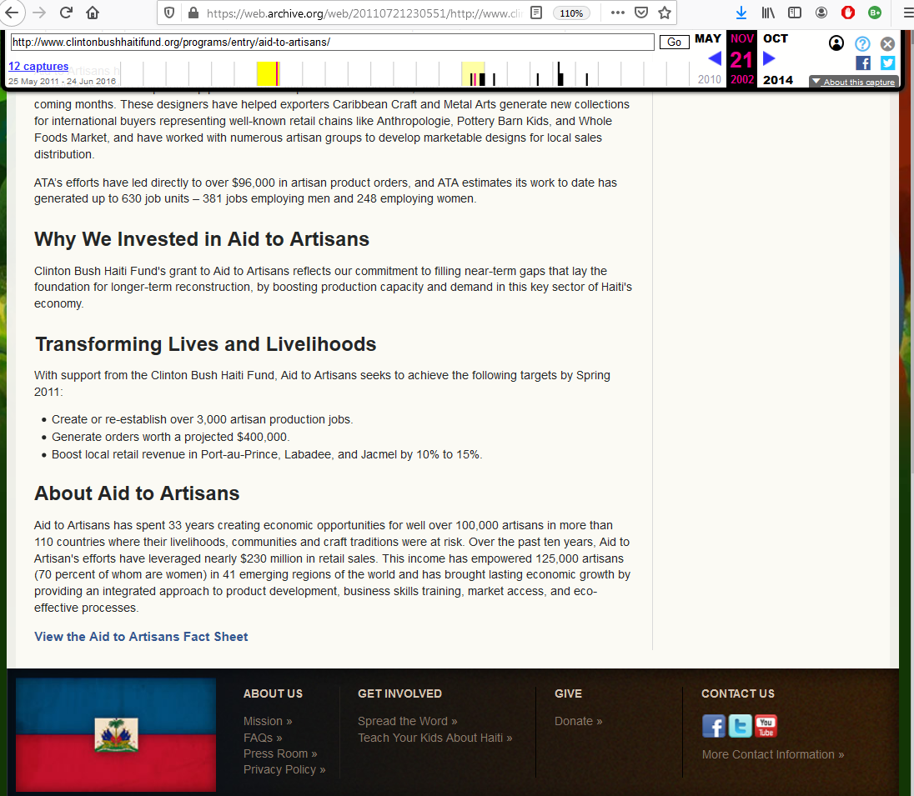Image resolution: width=914 pixels, height=796 pixels.
Task: Open the FAQs footer link
Action: pos(263,738)
